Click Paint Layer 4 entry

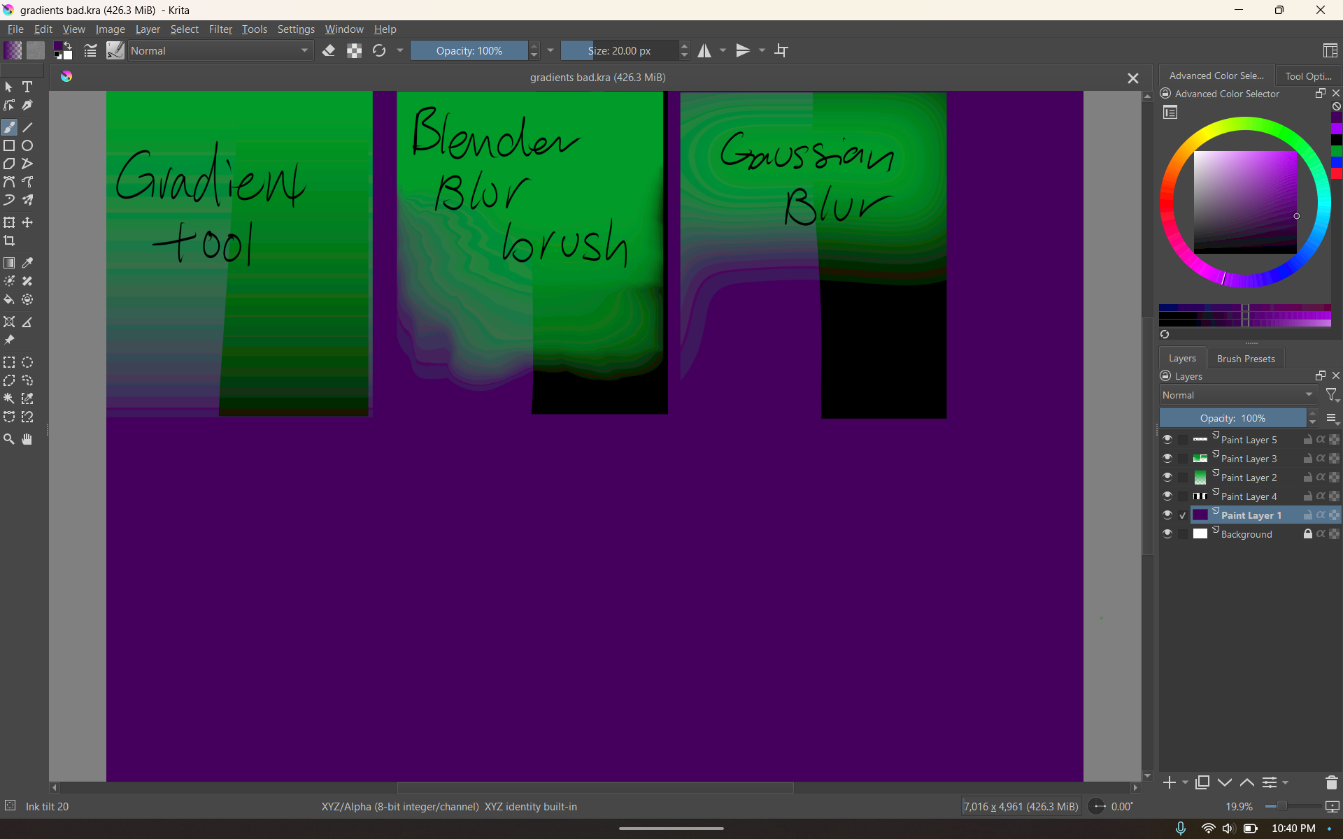click(x=1249, y=496)
